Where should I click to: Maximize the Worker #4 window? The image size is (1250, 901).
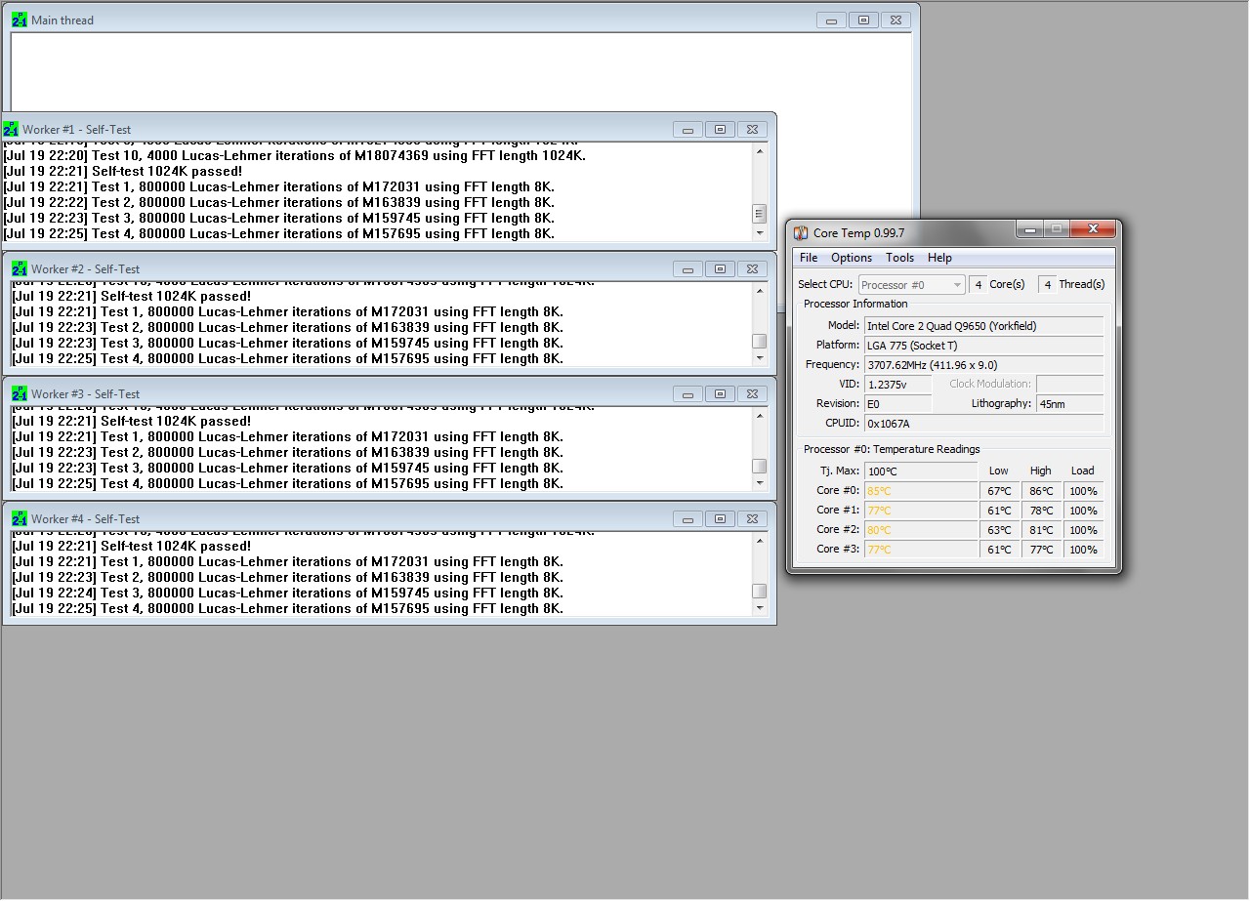[720, 519]
